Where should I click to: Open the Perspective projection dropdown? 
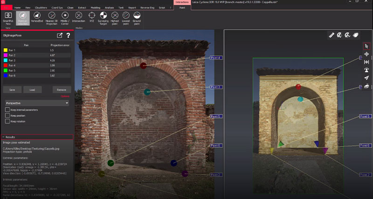[37, 103]
